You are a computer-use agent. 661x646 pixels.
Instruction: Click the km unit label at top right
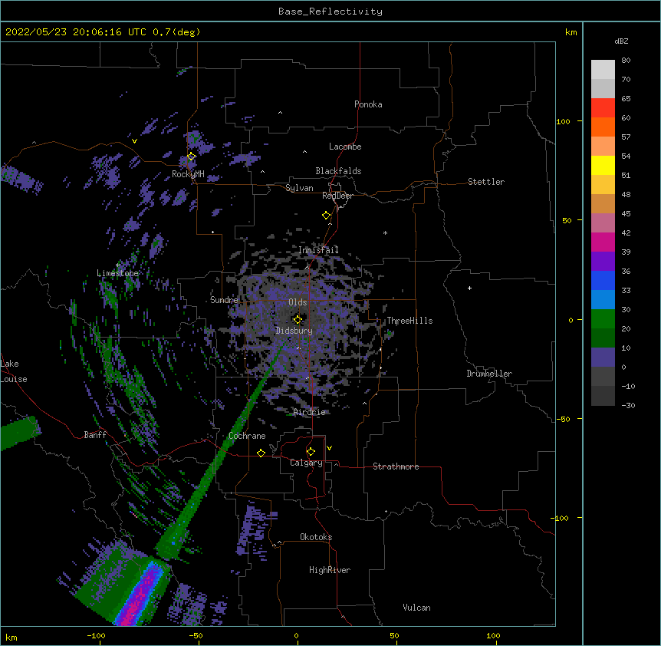(x=571, y=32)
